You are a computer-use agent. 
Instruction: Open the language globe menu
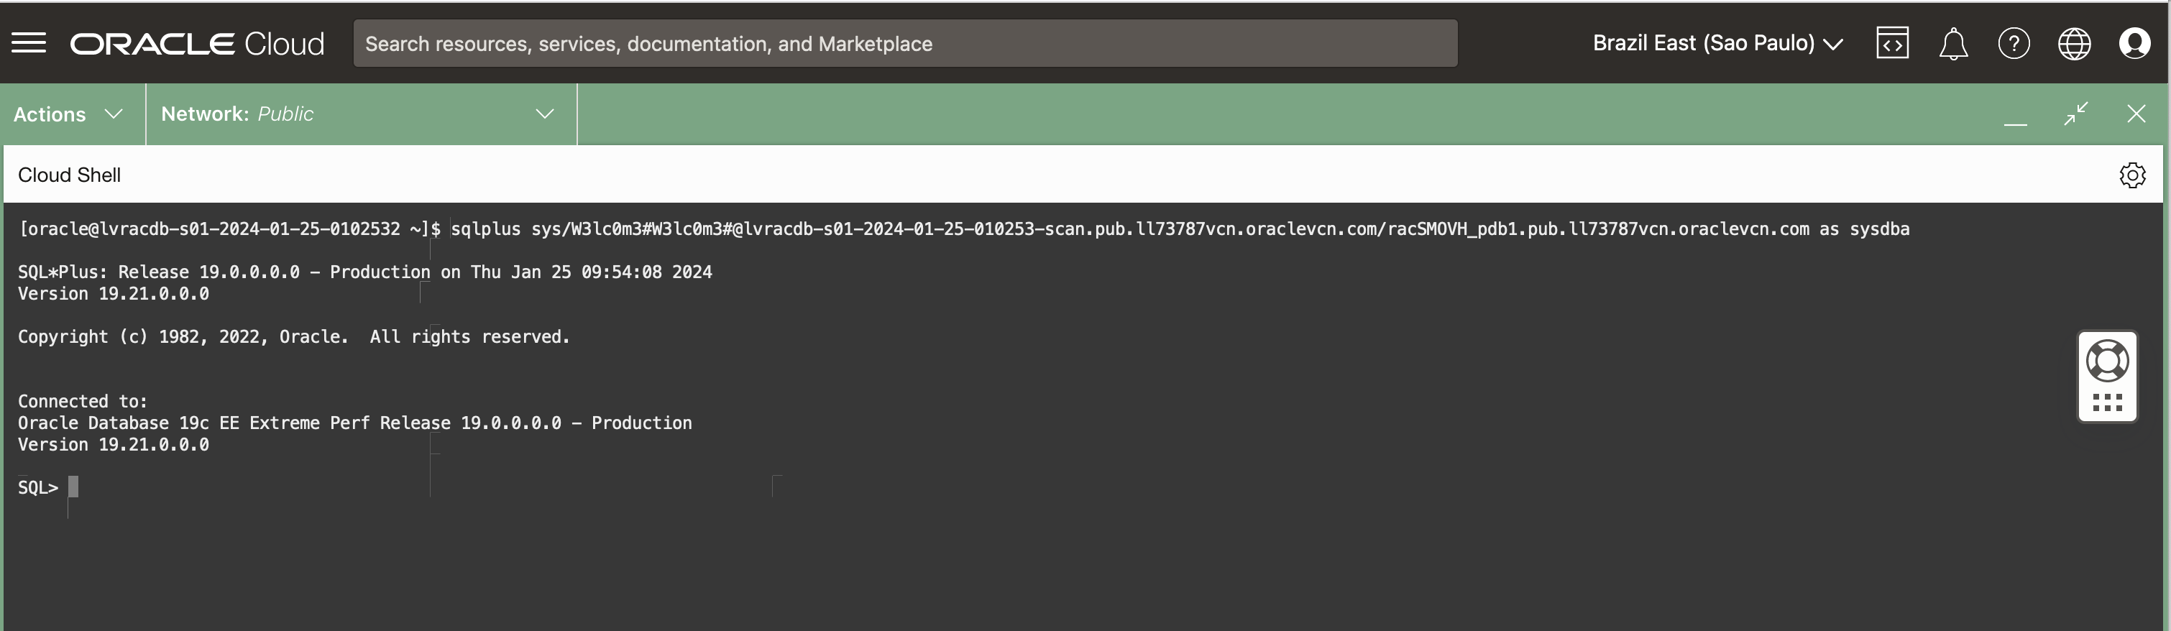click(x=2074, y=44)
